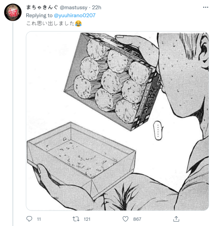213x226 pixels.
Task: Click the share upload icon
Action: coord(176,219)
